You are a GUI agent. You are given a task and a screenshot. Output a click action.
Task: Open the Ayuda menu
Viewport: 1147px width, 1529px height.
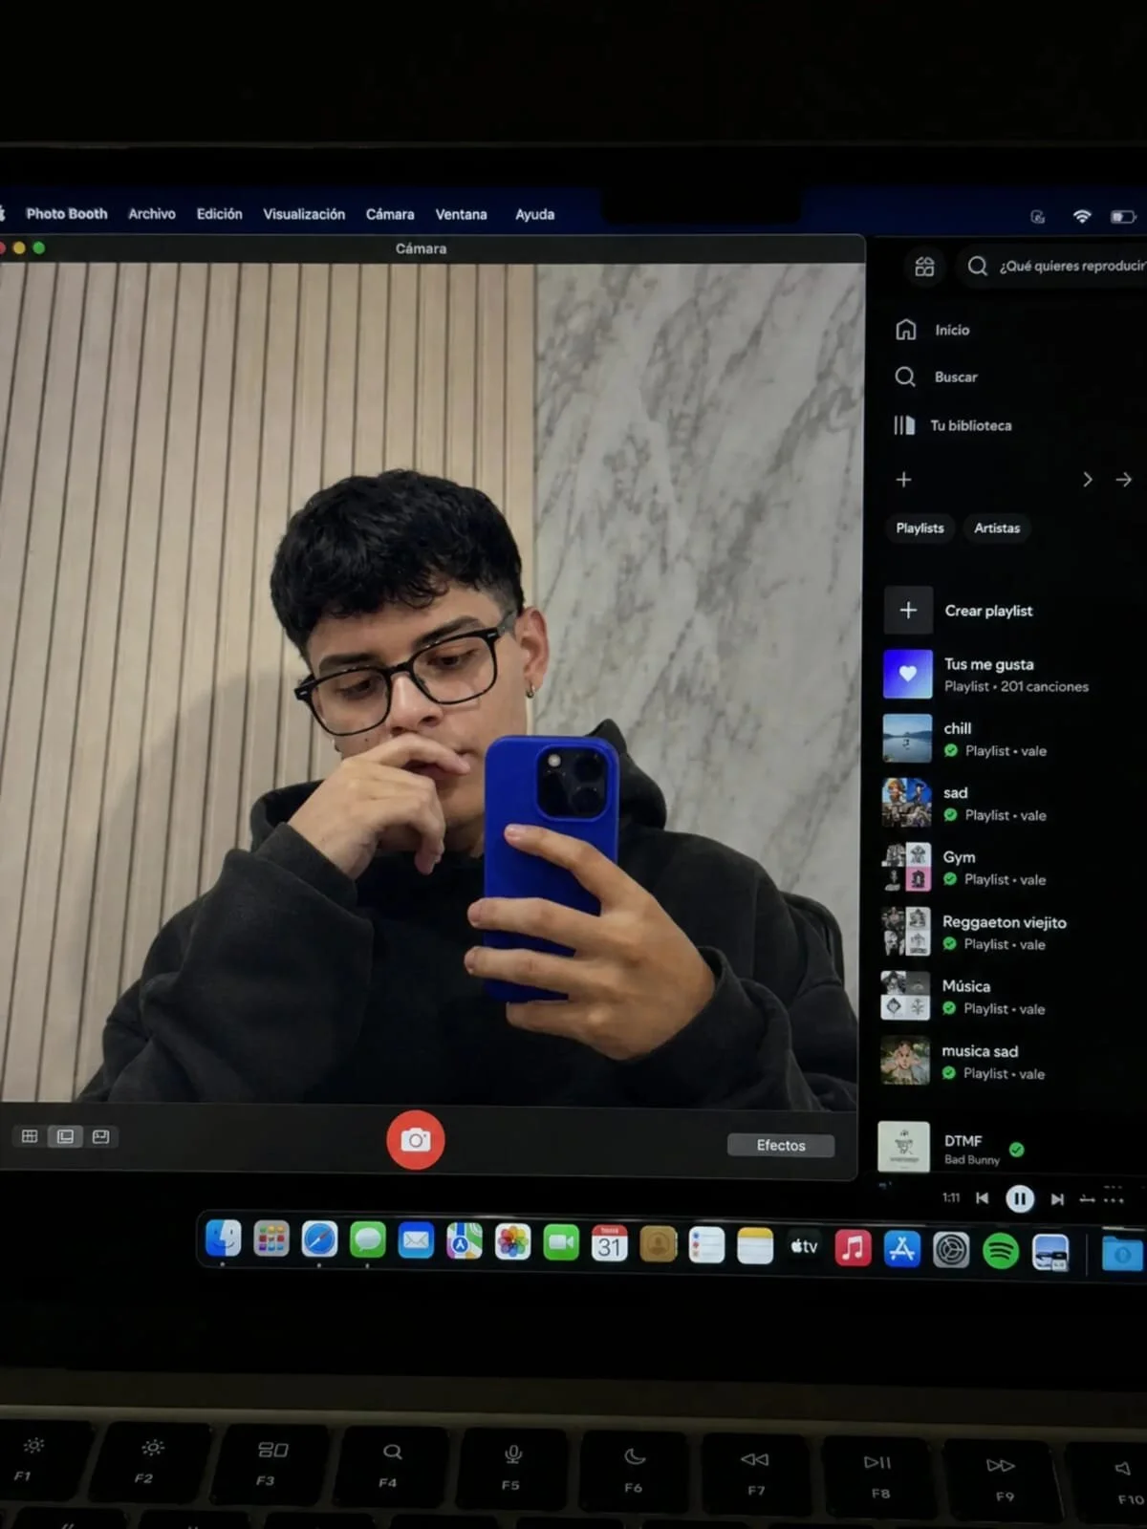click(534, 214)
